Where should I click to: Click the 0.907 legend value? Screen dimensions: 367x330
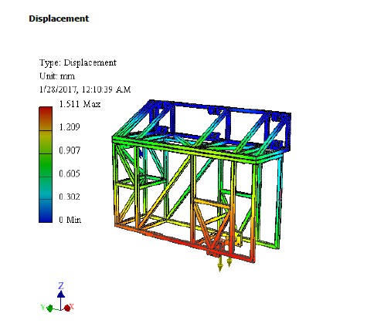tap(70, 150)
